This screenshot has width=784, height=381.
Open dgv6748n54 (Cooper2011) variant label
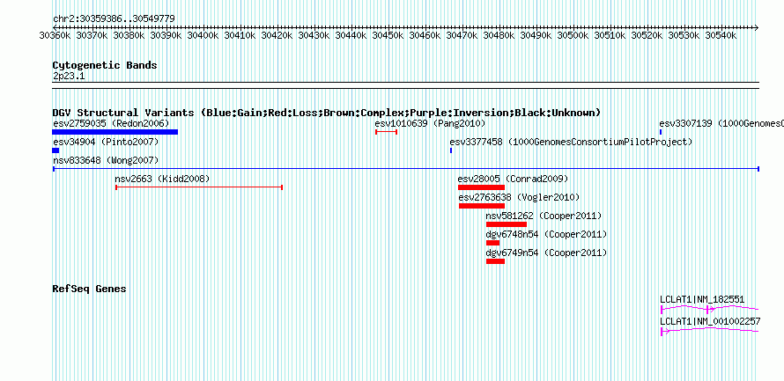coord(546,235)
